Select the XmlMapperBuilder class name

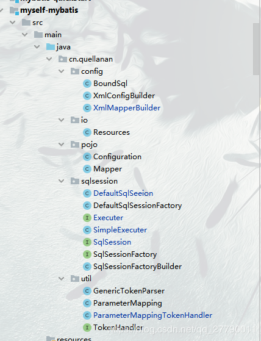(x=127, y=108)
